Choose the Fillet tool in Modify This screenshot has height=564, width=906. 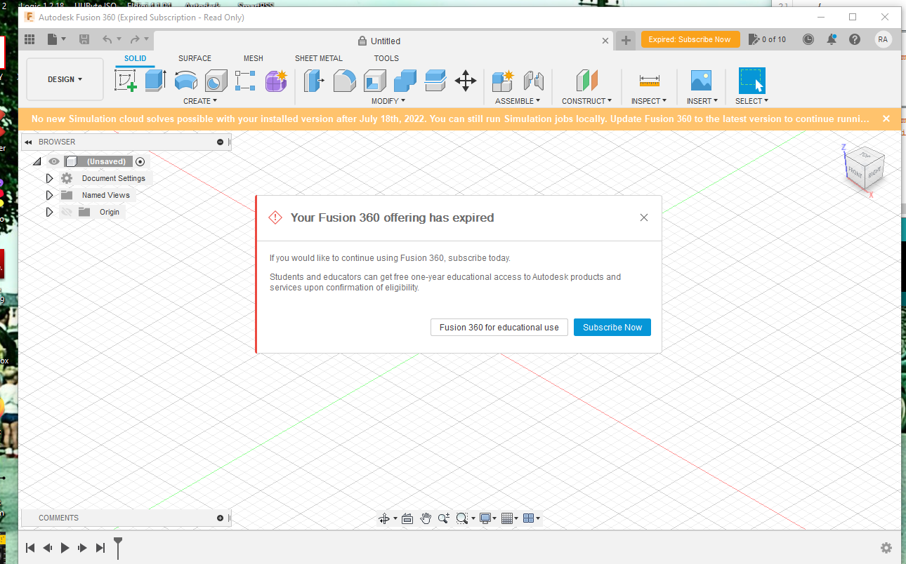[344, 81]
